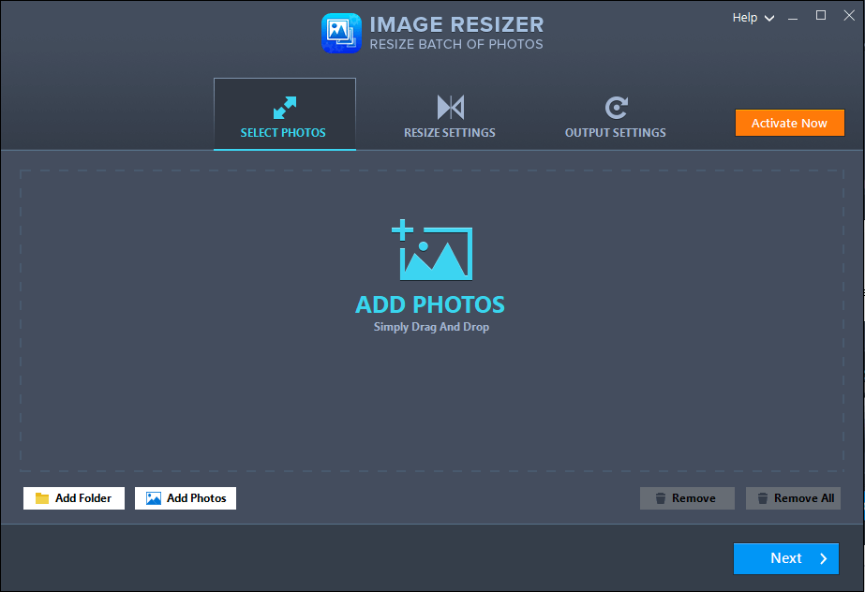Click Next to proceed
865x592 pixels.
pyautogui.click(x=786, y=558)
